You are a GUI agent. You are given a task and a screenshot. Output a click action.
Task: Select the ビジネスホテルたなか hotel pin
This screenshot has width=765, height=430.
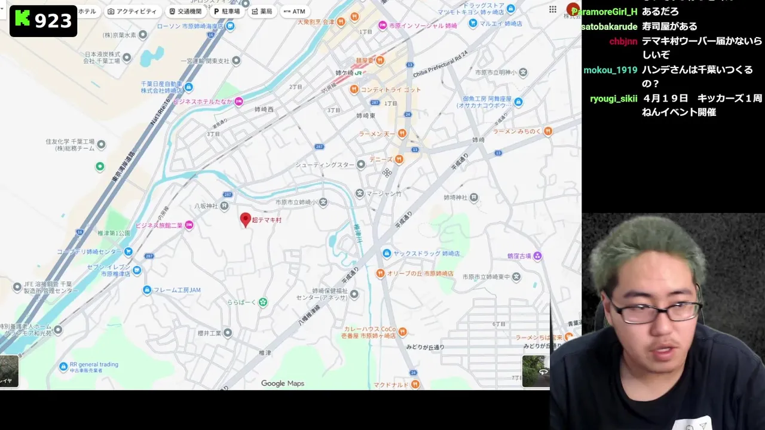[238, 102]
